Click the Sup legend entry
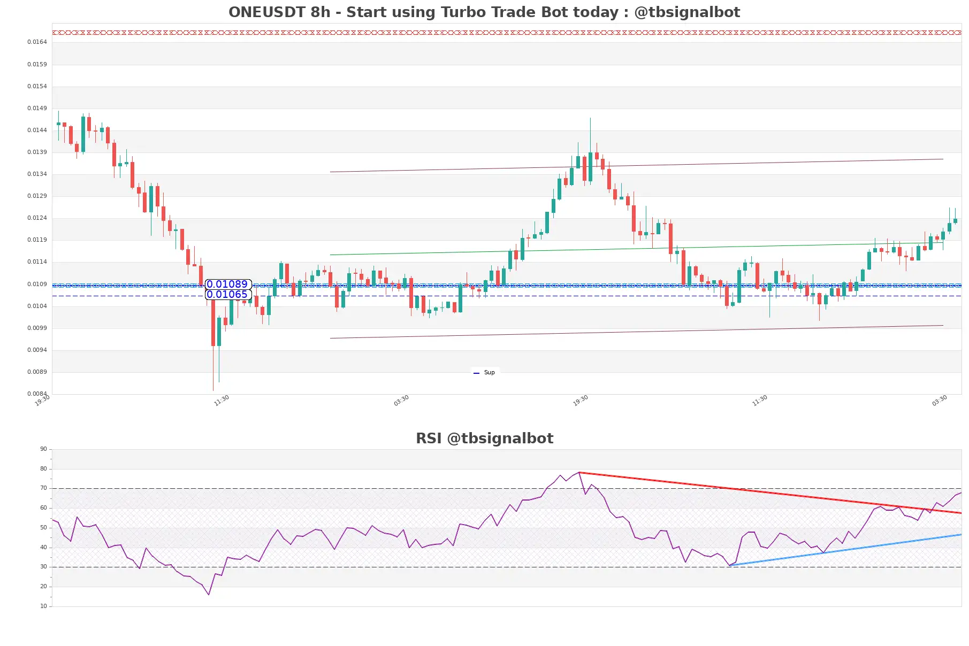The width and height of the screenshot is (969, 646). (484, 373)
